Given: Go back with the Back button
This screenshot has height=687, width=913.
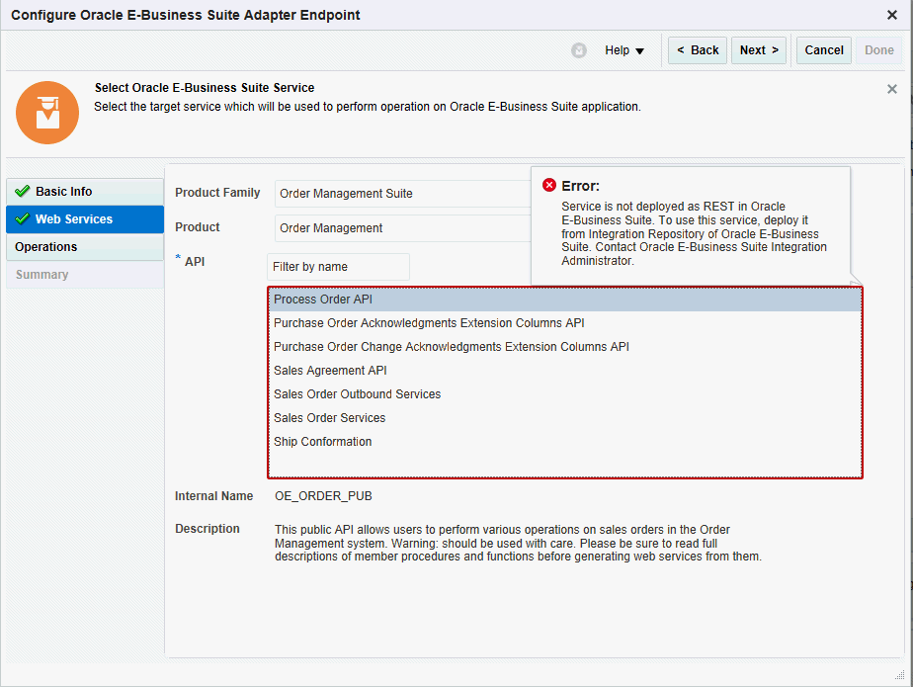Looking at the screenshot, I should pos(698,50).
